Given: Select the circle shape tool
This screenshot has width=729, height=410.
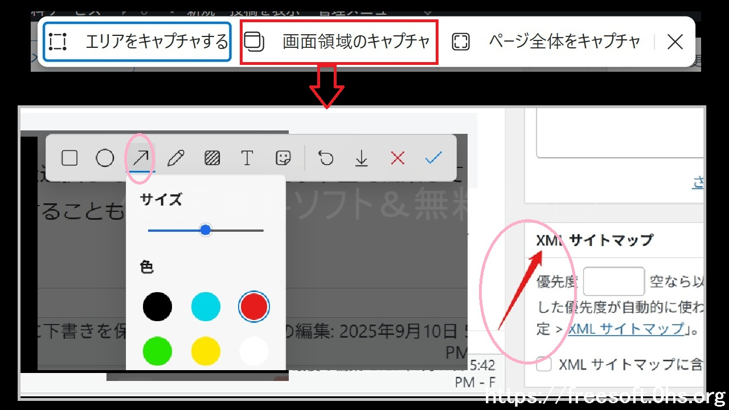Looking at the screenshot, I should [105, 158].
